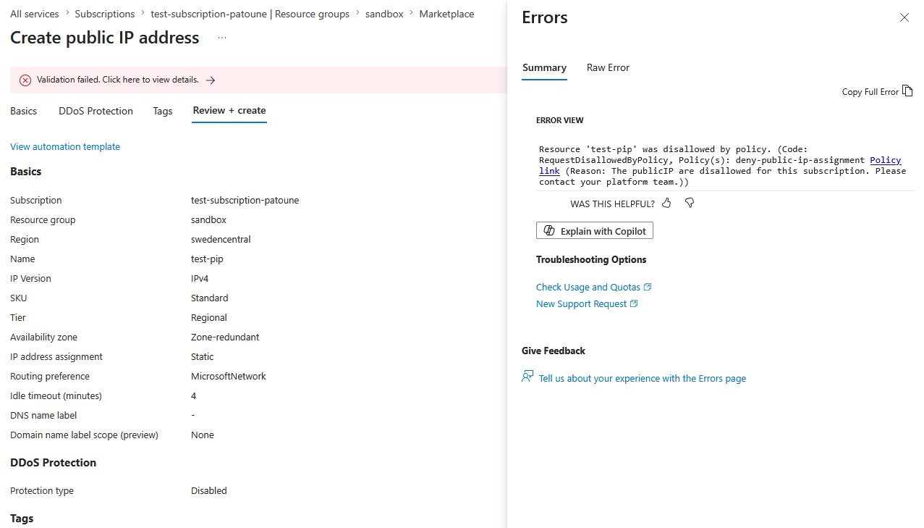
Task: Click the Validation failed banner message
Action: pyautogui.click(x=118, y=80)
